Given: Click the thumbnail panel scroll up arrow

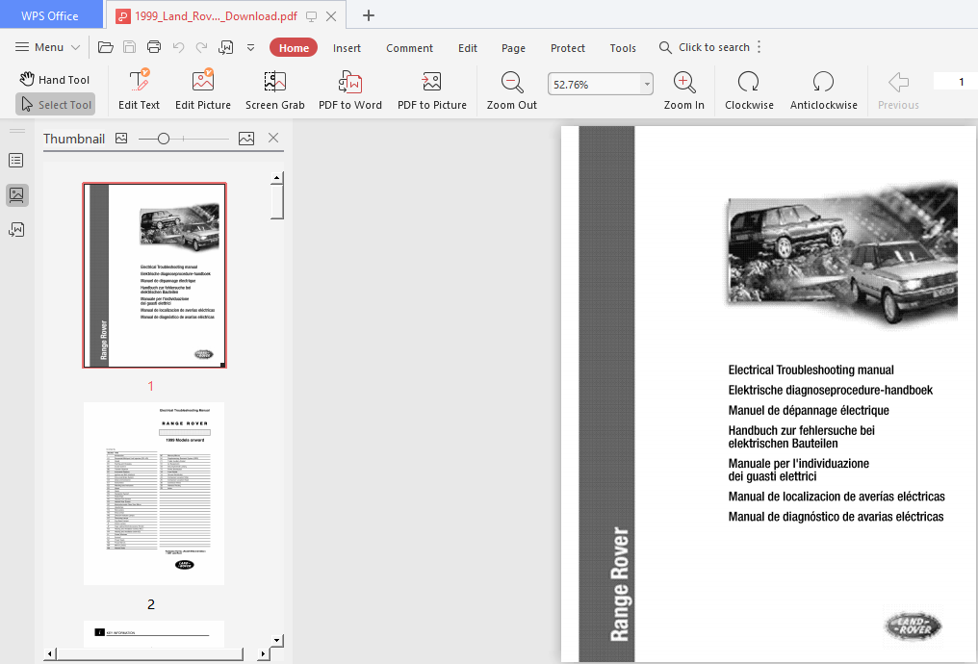Looking at the screenshot, I should coord(277,178).
